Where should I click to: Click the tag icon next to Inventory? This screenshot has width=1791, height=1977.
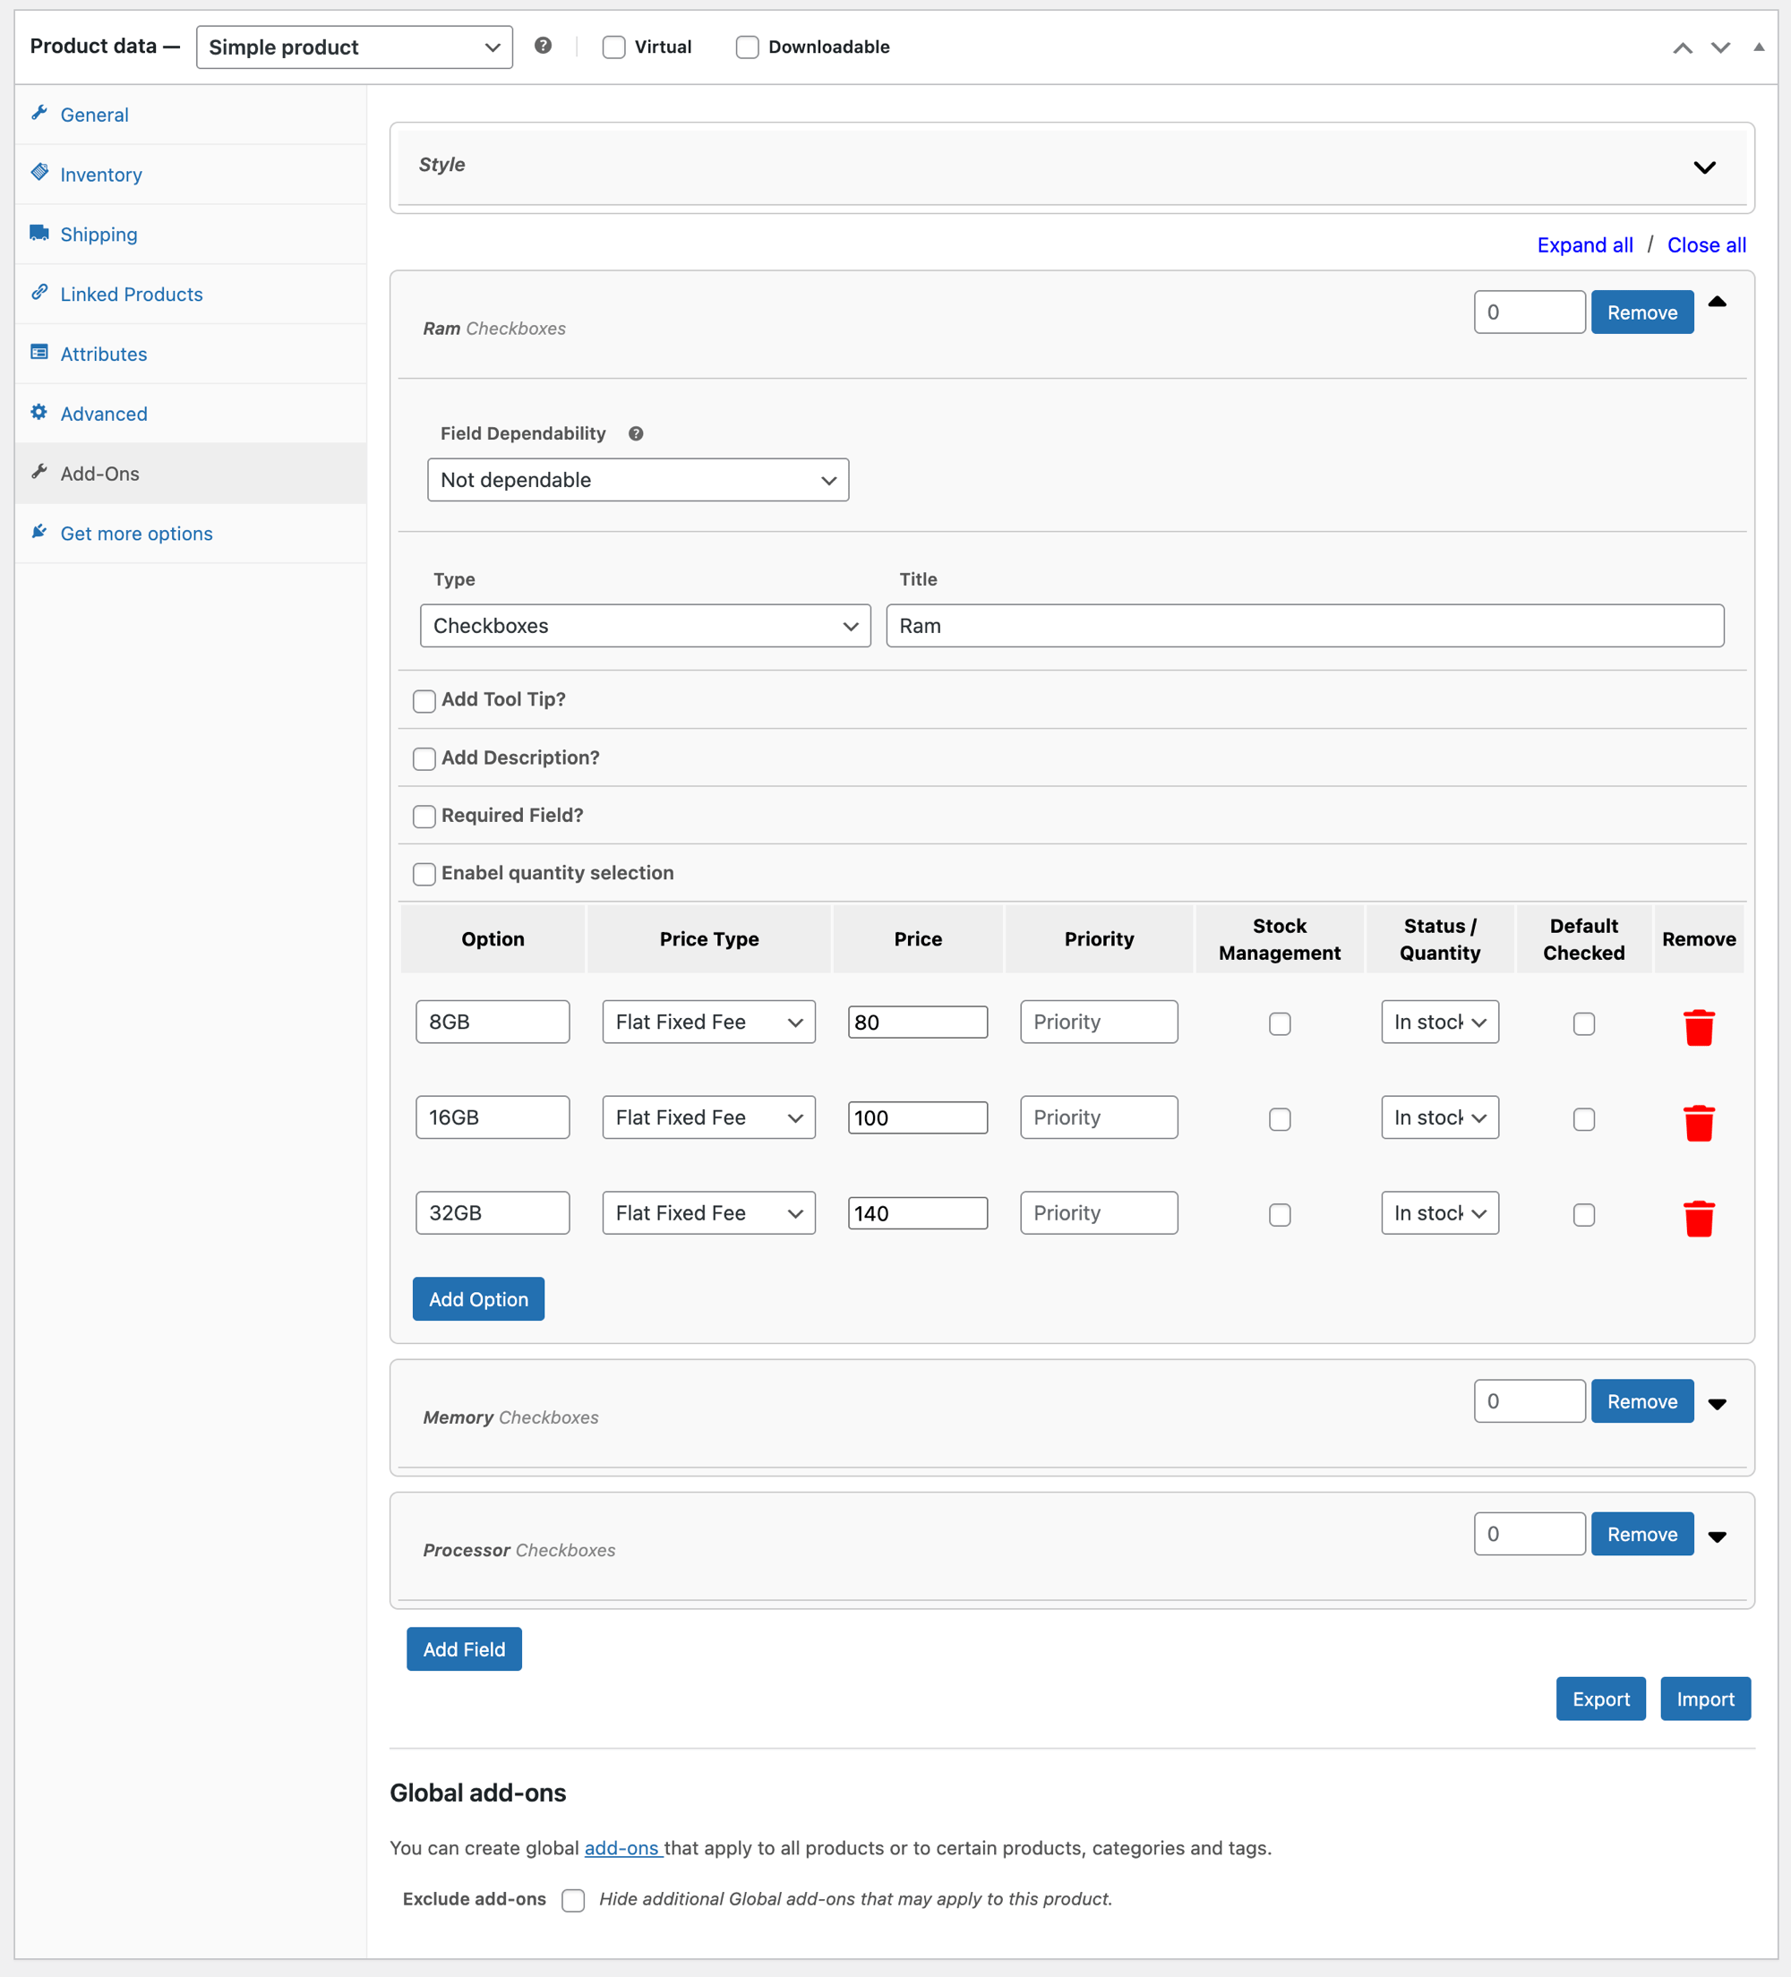click(x=39, y=172)
